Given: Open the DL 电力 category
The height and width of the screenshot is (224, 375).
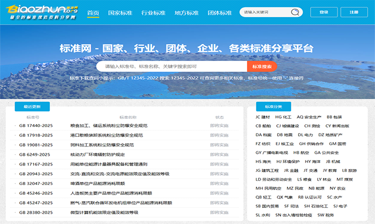Looking at the screenshot, I should [x=305, y=135].
